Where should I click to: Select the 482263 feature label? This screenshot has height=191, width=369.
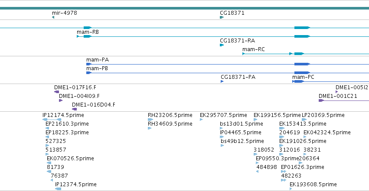(291, 176)
